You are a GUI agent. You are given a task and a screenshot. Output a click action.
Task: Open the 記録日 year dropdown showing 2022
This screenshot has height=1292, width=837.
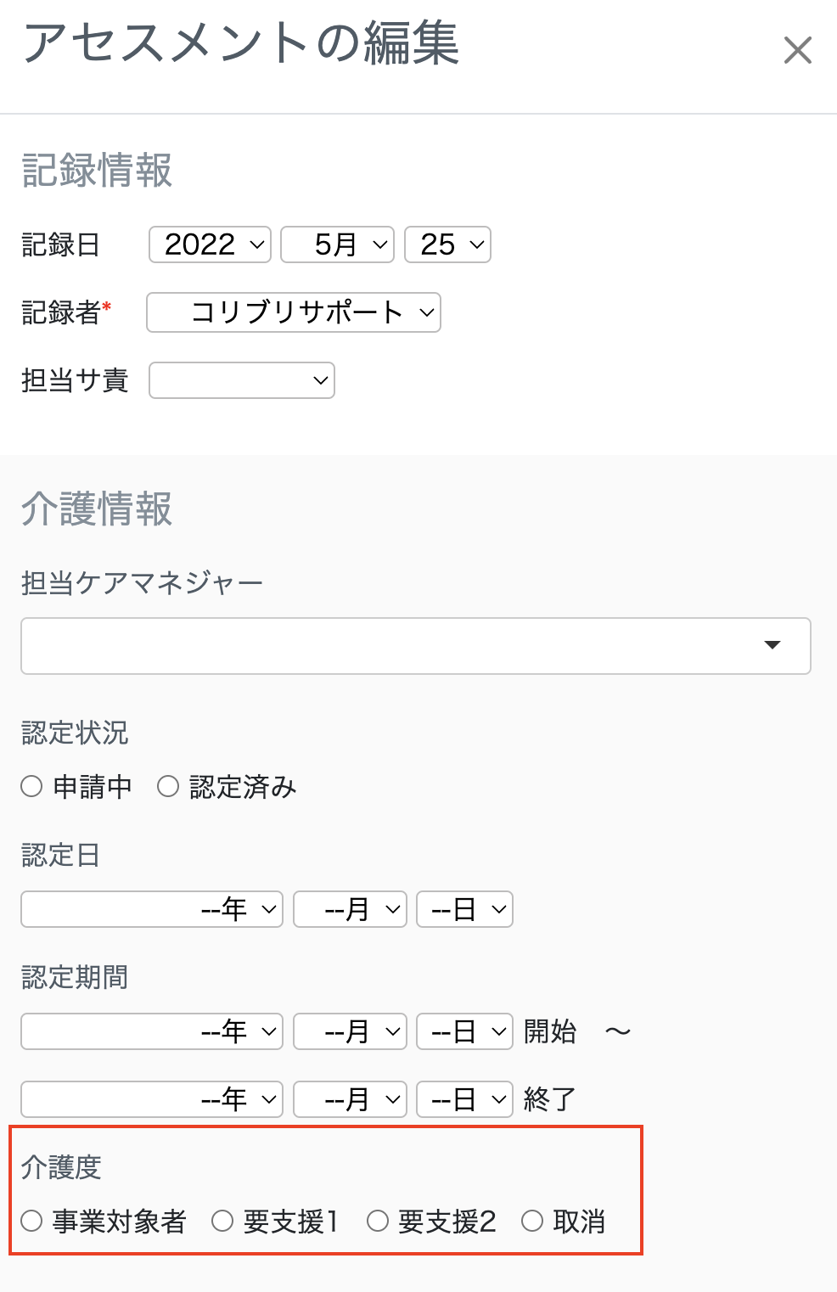coord(209,244)
